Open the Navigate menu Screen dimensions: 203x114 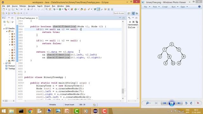pos(32,6)
